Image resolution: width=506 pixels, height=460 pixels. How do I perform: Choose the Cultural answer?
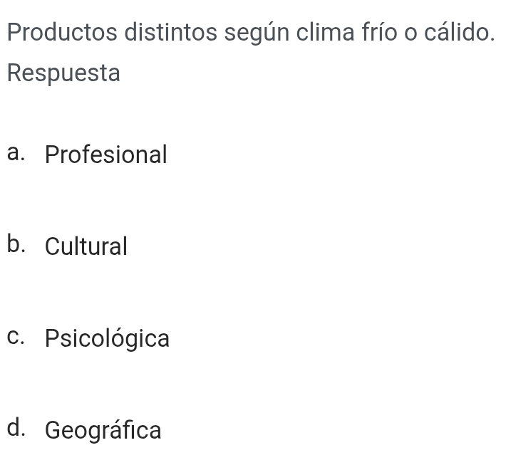86,246
